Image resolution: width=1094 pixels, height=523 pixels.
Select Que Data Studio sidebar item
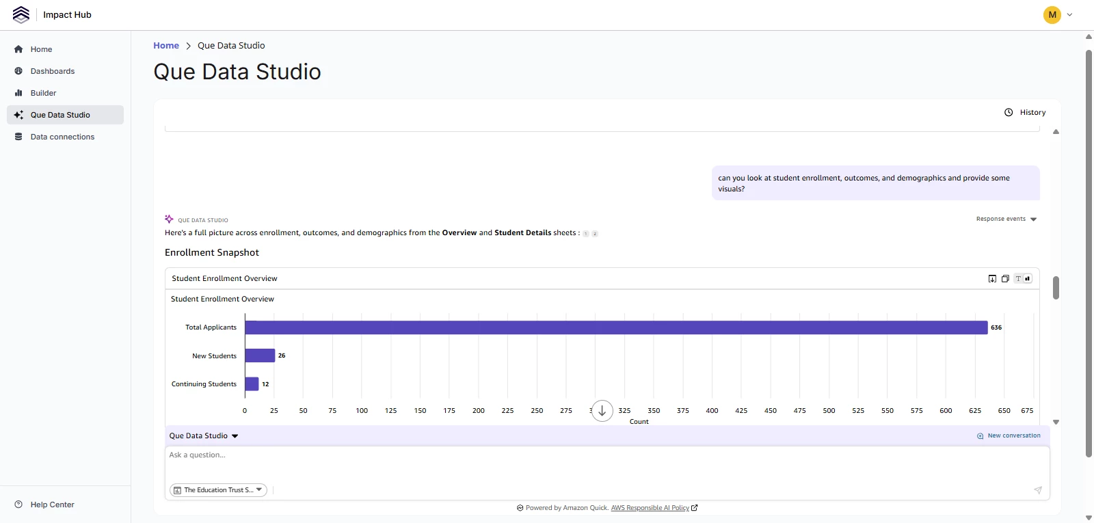65,115
